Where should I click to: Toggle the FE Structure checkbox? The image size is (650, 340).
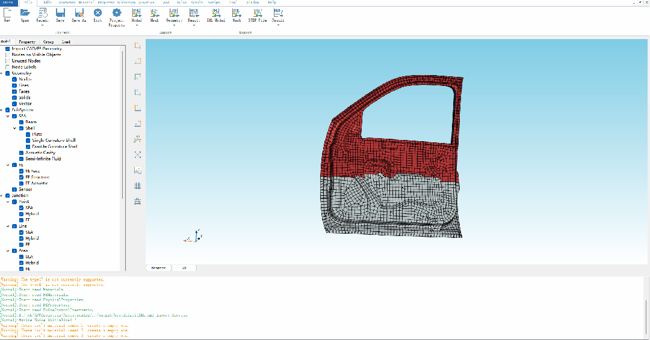point(21,177)
